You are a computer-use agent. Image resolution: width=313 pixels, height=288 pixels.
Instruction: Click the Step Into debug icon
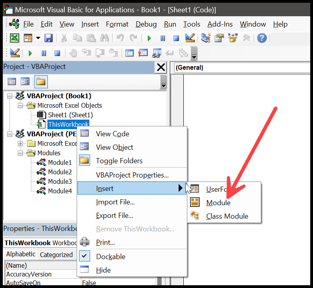tap(87, 53)
